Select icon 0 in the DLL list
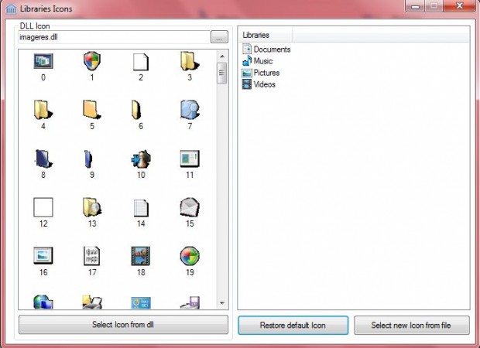Image resolution: width=480 pixels, height=348 pixels. coord(43,61)
